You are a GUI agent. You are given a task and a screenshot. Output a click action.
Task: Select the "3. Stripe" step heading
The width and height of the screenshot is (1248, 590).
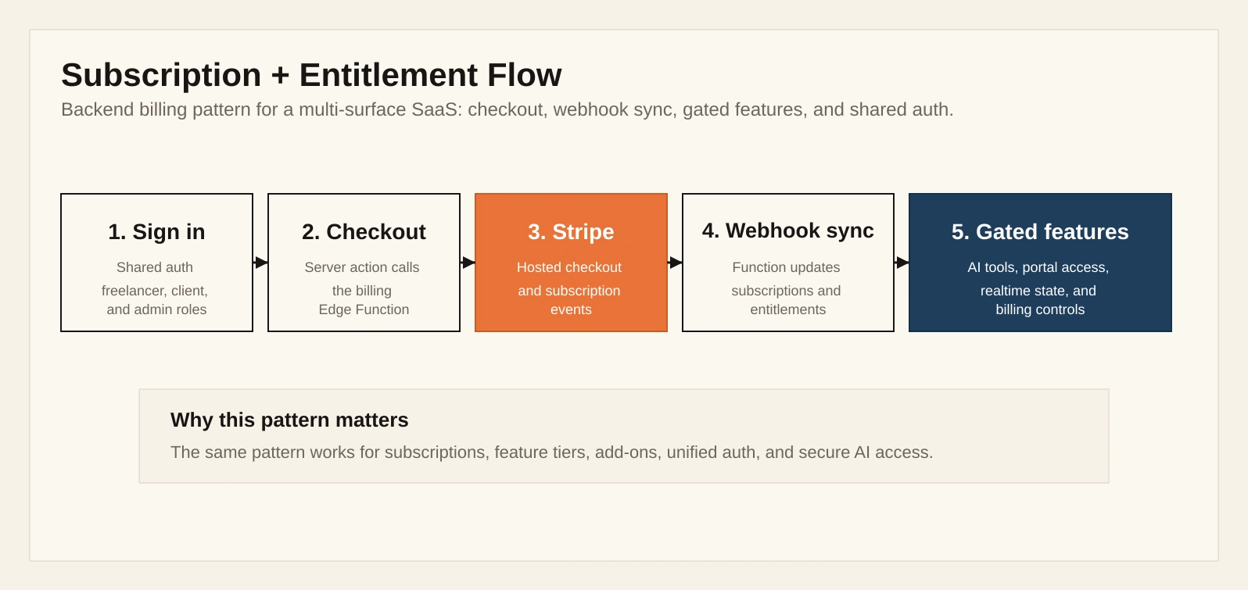click(x=571, y=232)
